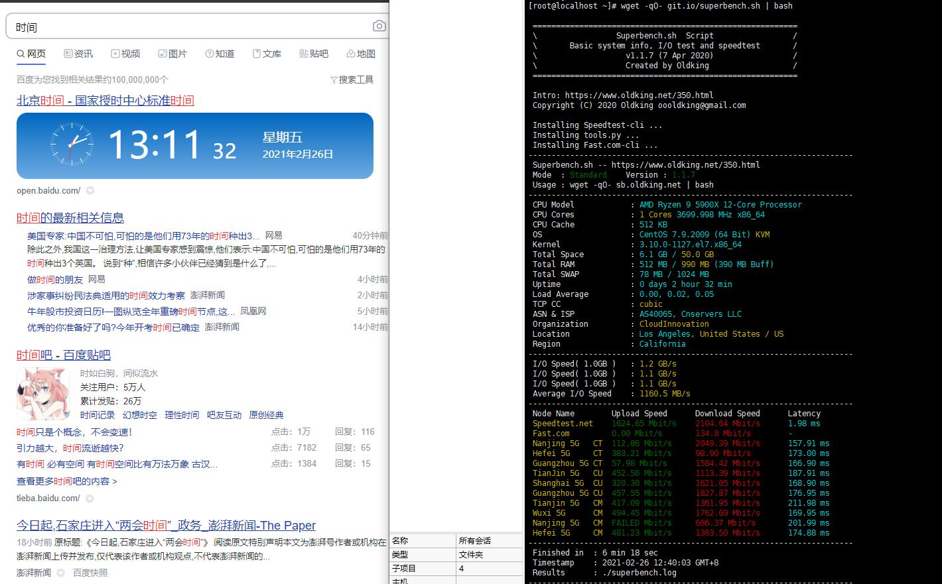Screen dimensions: 942x584
Task: Select the 网页 tab
Action: coord(31,54)
